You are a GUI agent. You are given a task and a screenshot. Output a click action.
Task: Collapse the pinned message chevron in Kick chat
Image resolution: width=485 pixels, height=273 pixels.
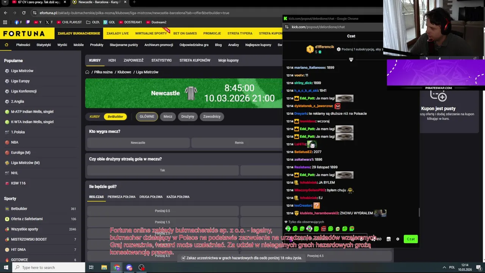click(x=351, y=60)
